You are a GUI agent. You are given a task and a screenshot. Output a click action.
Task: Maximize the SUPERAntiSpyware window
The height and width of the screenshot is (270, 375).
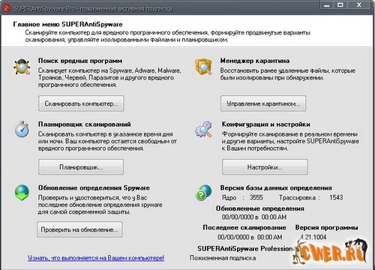[x=340, y=5]
